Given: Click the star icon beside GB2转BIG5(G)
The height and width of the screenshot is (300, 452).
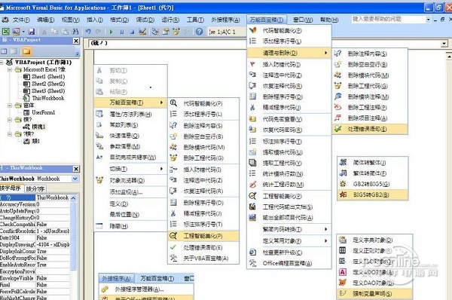Looking at the screenshot, I should pos(343,183).
